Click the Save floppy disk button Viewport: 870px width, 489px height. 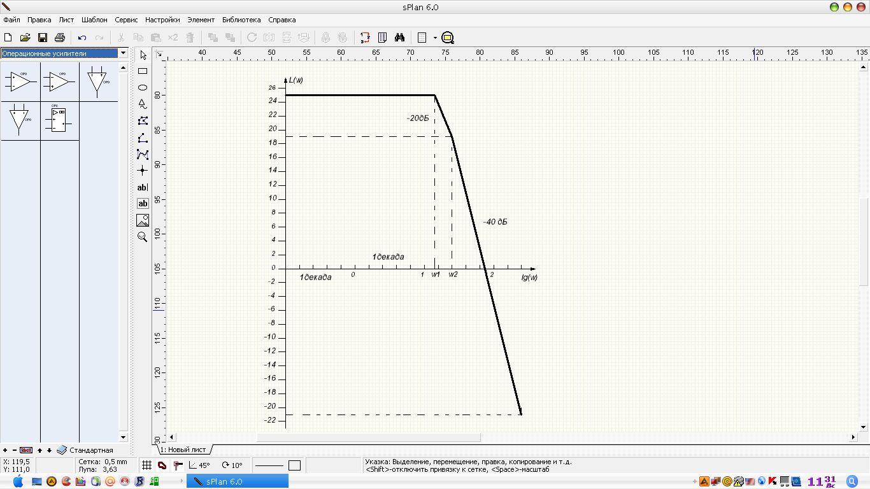click(x=43, y=38)
